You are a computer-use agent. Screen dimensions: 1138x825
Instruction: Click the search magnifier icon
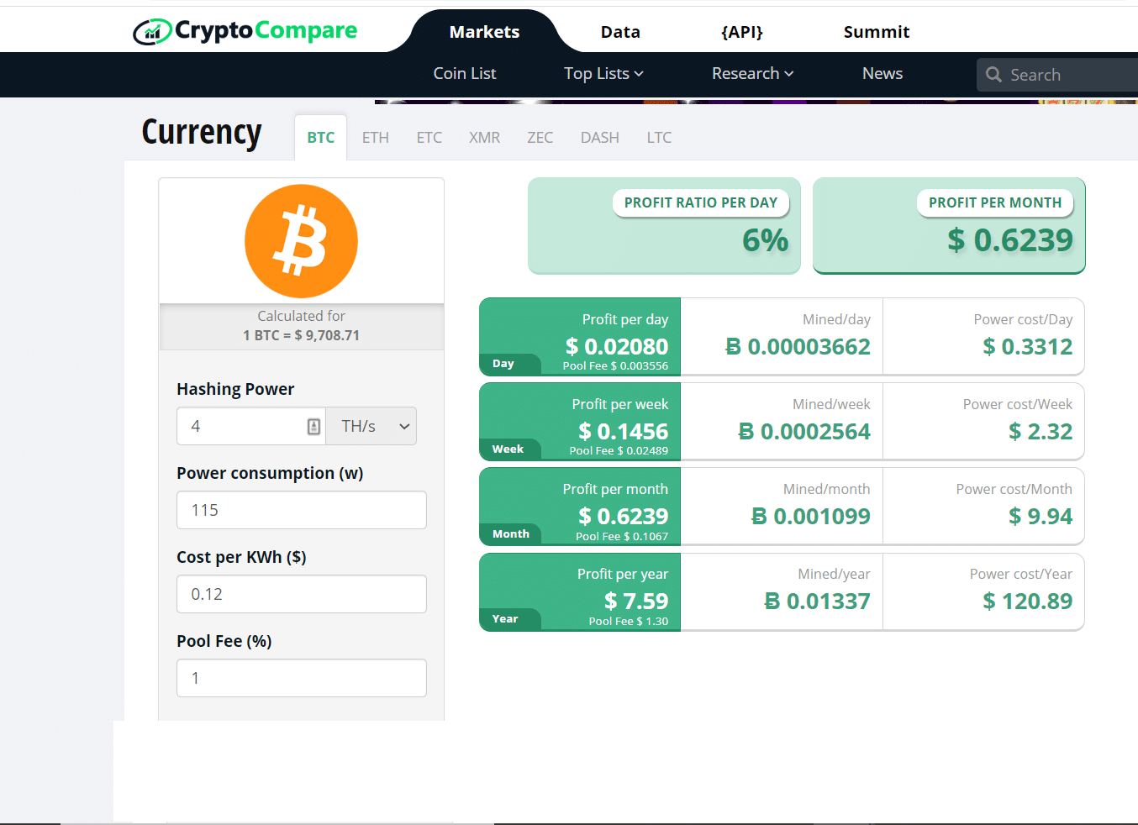tap(994, 75)
